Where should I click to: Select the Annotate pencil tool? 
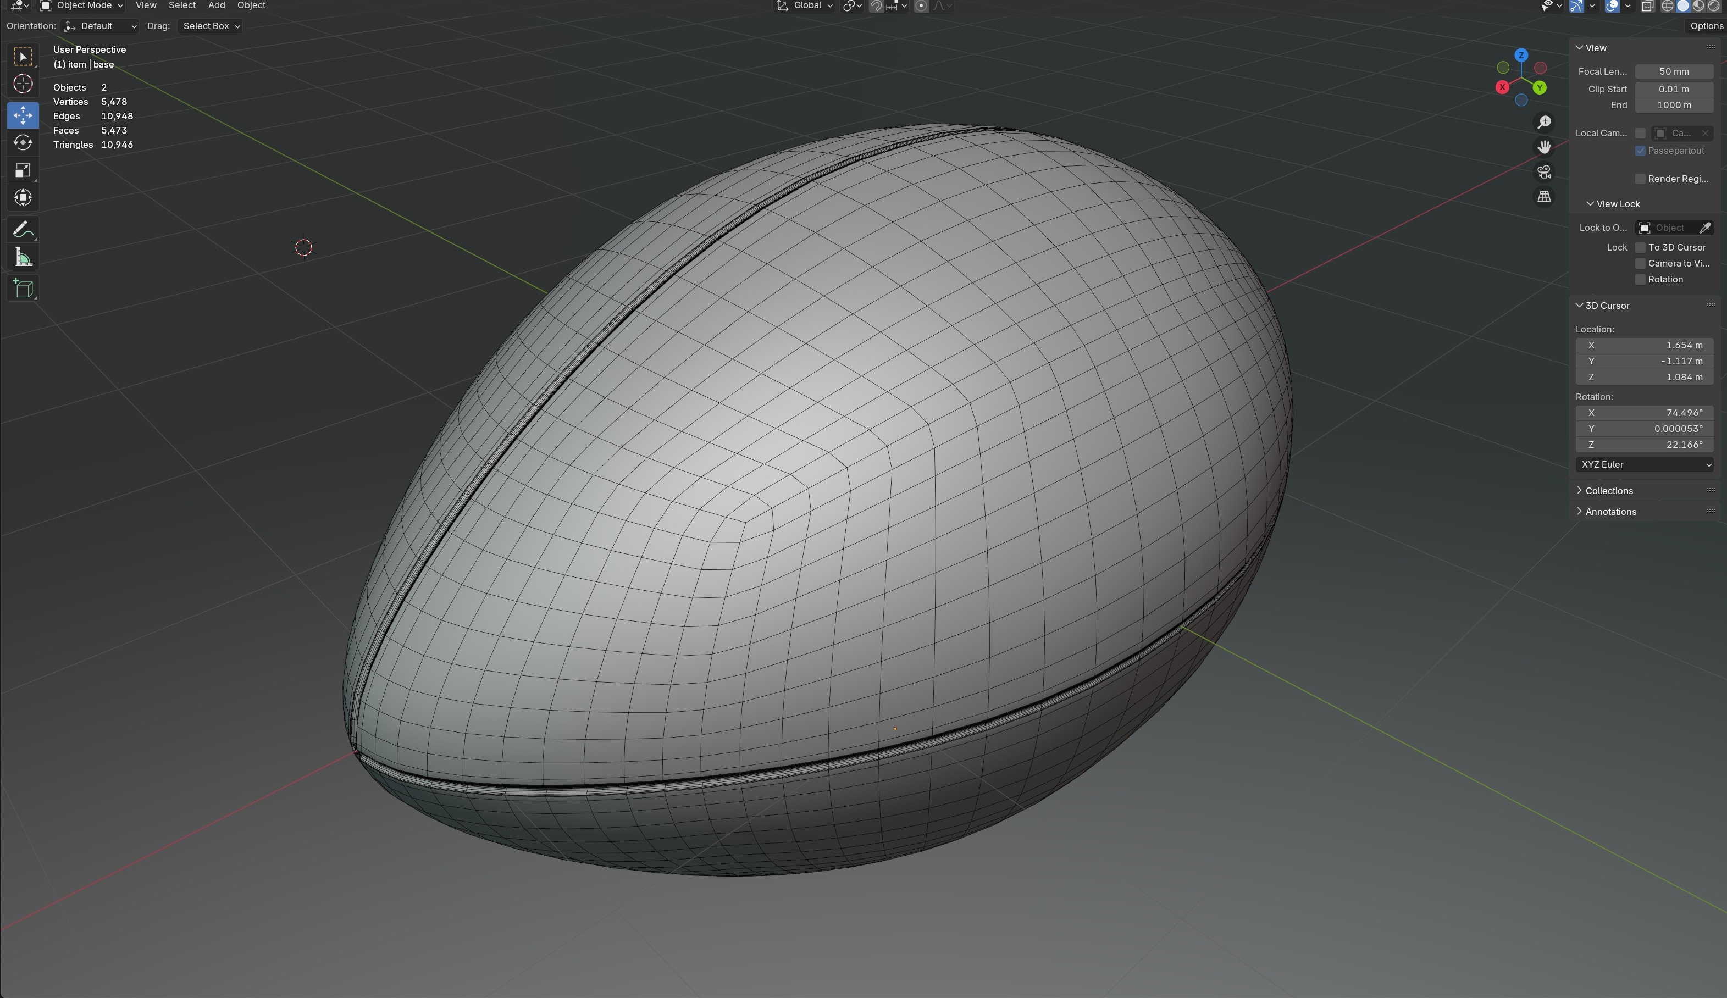[x=23, y=229]
